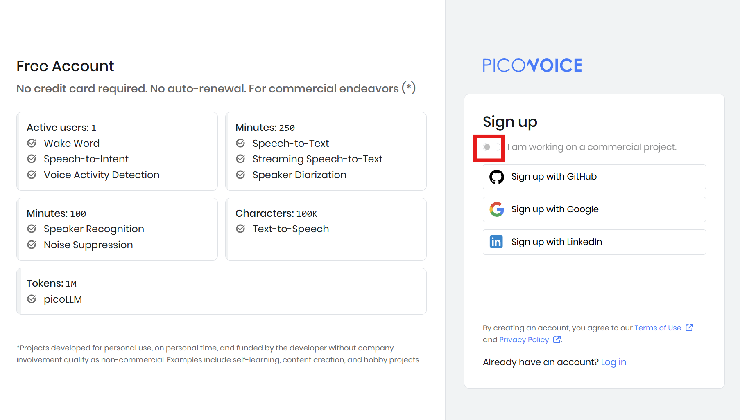Select Sign up with LinkedIn
Viewport: 740px width, 420px height.
pos(594,242)
